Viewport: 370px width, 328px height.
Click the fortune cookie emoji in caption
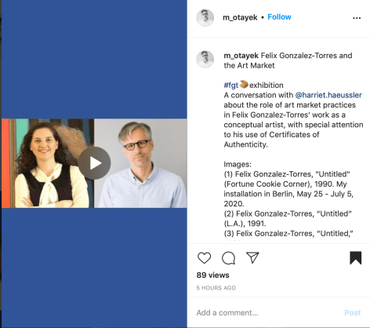pyautogui.click(x=244, y=85)
